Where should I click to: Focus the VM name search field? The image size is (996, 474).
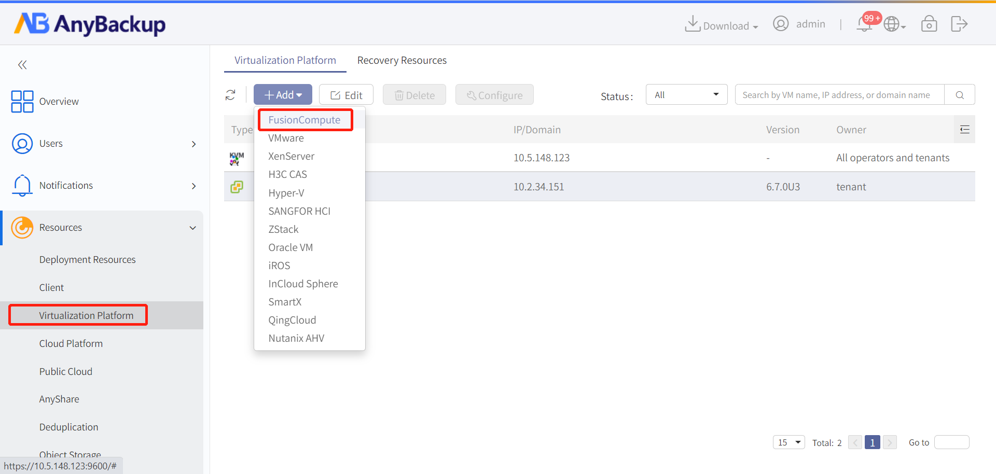tap(839, 94)
